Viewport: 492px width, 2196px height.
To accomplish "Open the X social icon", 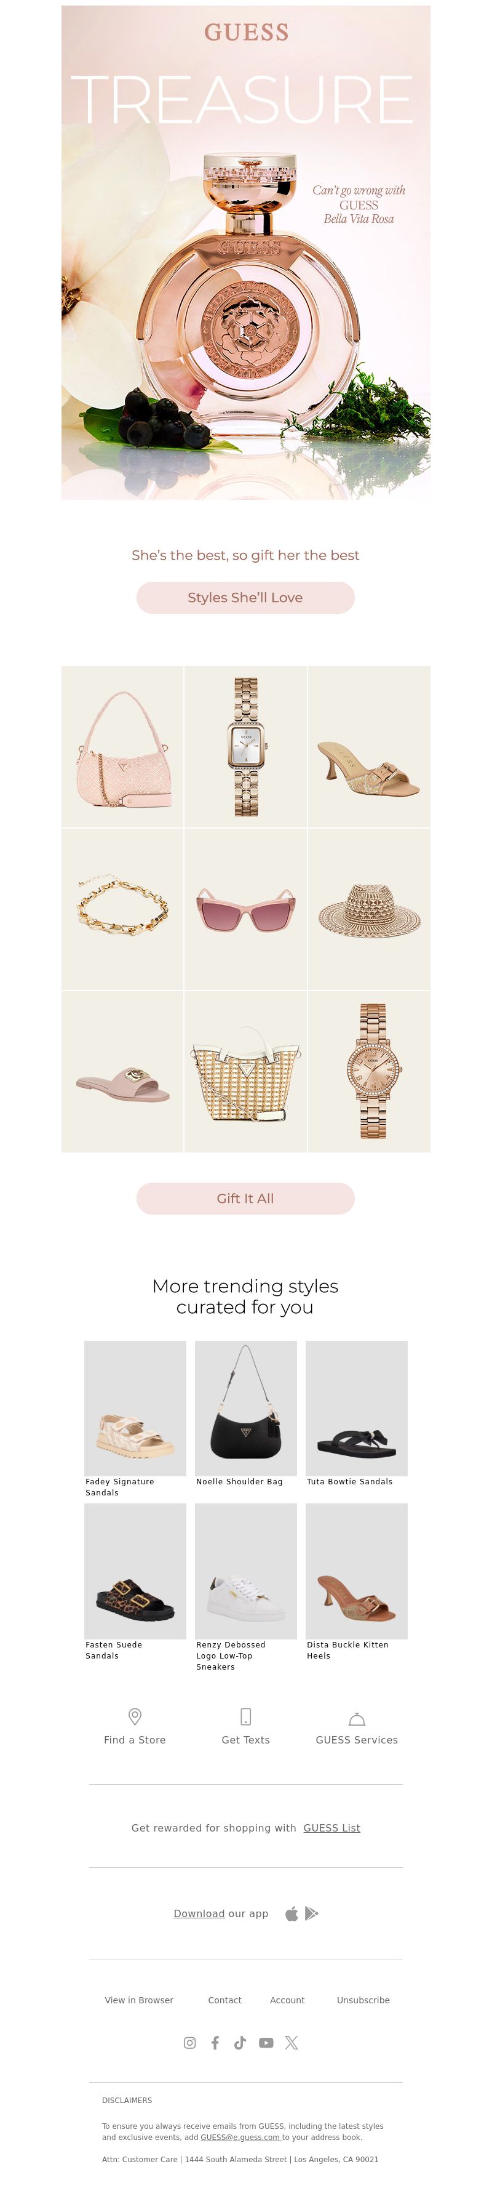I will 291,2041.
